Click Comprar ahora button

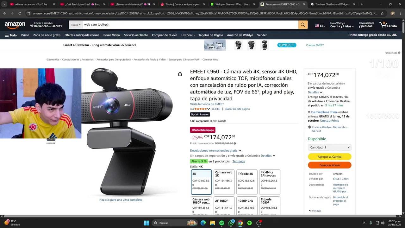click(x=329, y=165)
